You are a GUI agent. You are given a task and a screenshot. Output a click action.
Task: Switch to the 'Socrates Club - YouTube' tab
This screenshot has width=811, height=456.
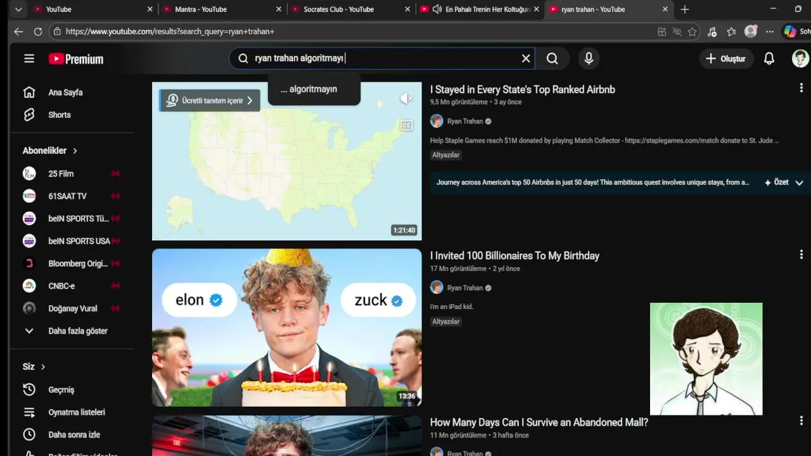tap(350, 9)
